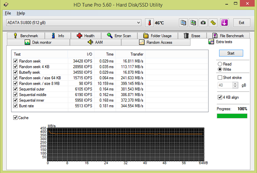Screen dimensions: 257x173
Task: Click the short stroke gB value field
Action: (225, 85)
